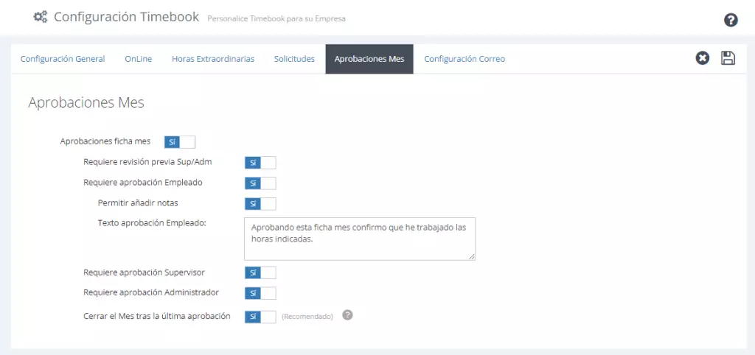Screen dimensions: 755x355
Task: Toggle Requiere aprobación Administrador switch
Action: (260, 293)
